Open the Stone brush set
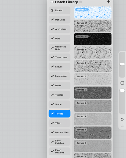Image resolution: width=126 pixels, height=158 pixels. 59,104
